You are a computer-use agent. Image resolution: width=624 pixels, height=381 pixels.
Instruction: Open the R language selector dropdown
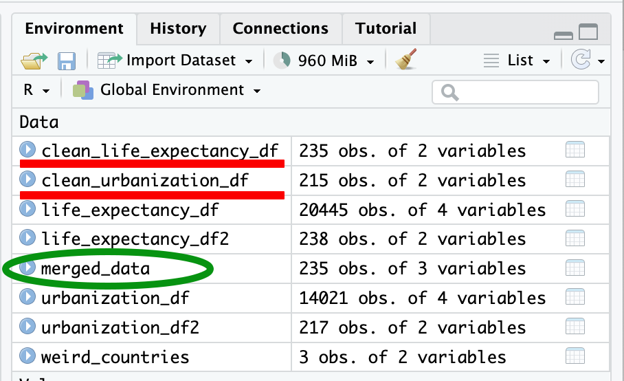click(x=36, y=90)
